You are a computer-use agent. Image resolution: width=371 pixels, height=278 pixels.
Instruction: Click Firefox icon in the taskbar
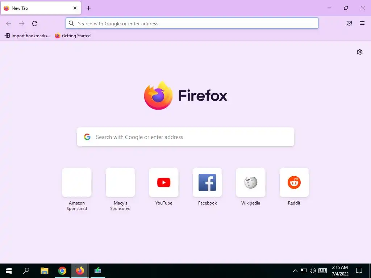pyautogui.click(x=80, y=271)
